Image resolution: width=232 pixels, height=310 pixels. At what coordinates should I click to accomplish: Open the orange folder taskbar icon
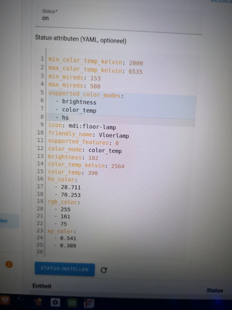coord(38,302)
